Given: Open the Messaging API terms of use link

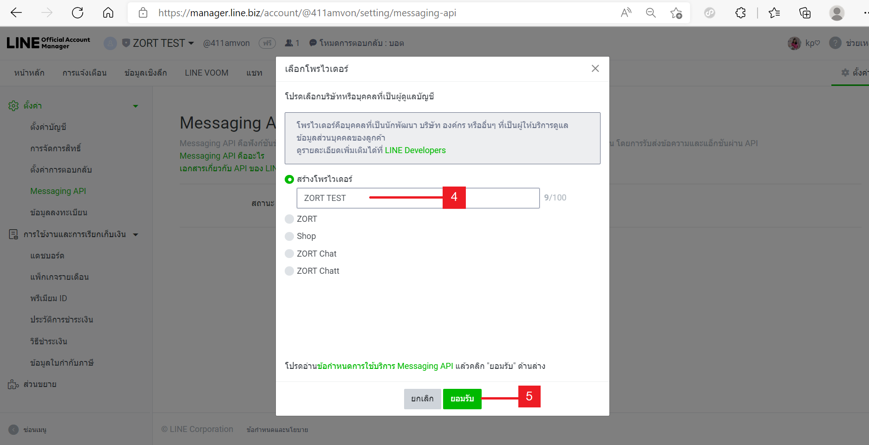Looking at the screenshot, I should [385, 366].
